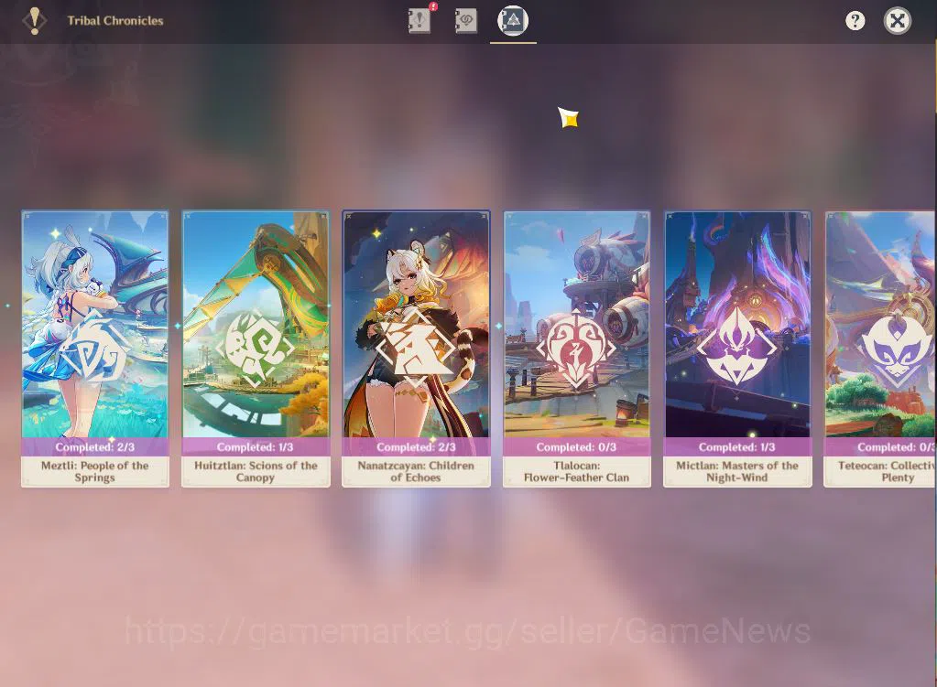Screen dimensions: 937x687
Task: Click the 'Nanatzcayan: Children of Echoes' label
Action: 416,471
